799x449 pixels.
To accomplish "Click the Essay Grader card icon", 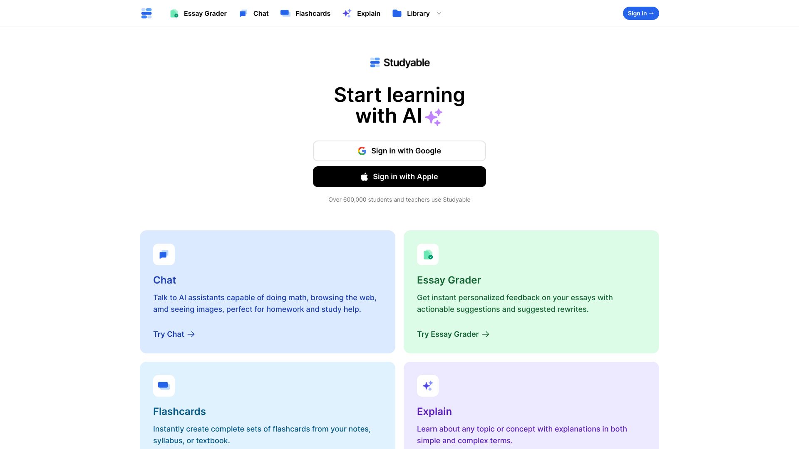I will coord(427,254).
